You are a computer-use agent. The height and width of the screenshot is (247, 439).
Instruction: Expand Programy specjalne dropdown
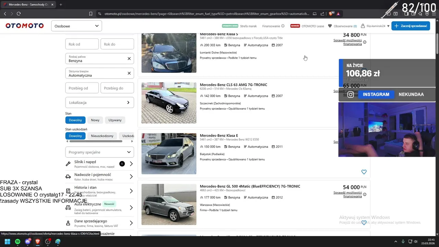(x=99, y=152)
